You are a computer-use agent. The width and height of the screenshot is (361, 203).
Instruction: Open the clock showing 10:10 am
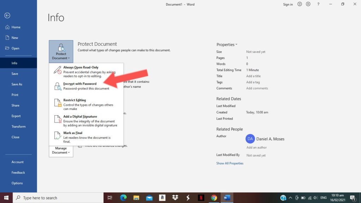(x=338, y=198)
